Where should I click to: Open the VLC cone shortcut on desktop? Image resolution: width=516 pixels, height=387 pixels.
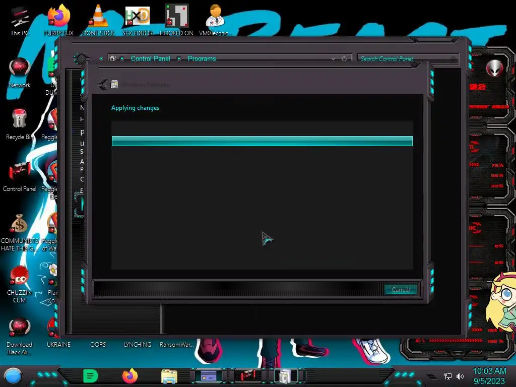[98, 20]
